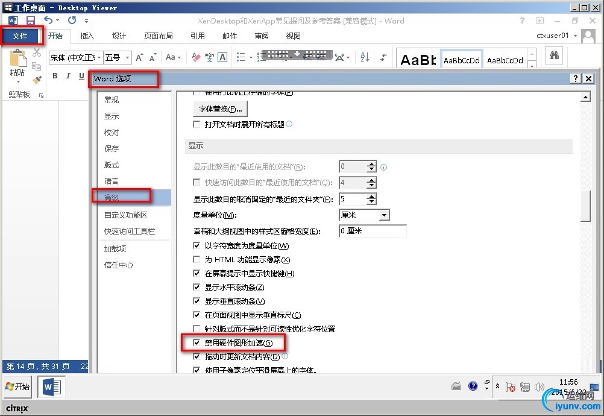Click the user account avatar picture

[588, 36]
